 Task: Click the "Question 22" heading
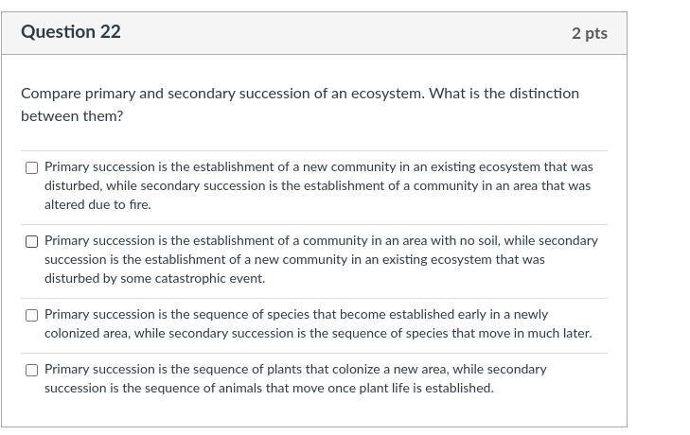71,32
